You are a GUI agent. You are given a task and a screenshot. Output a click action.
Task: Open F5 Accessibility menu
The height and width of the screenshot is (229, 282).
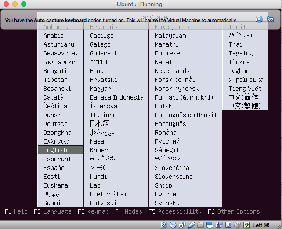(175, 211)
